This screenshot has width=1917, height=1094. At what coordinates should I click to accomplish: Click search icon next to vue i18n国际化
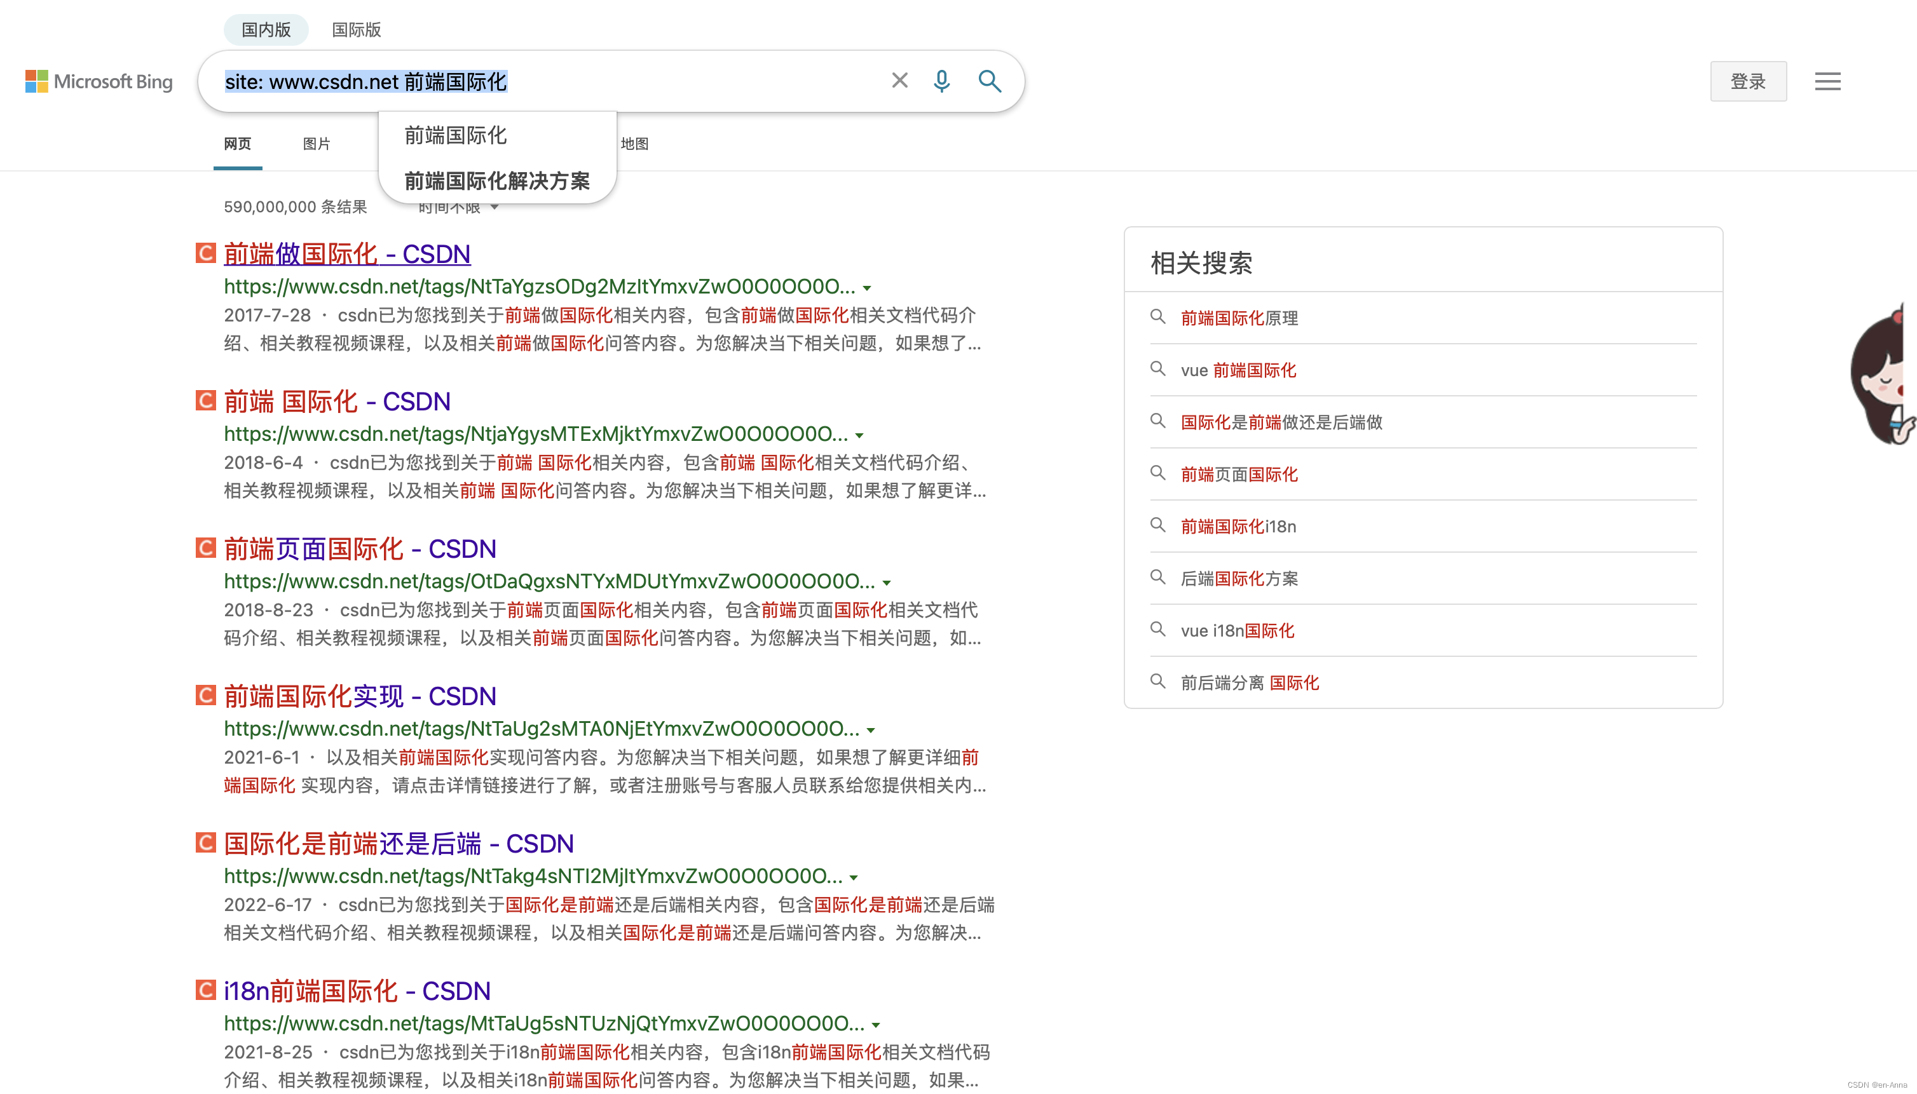[x=1157, y=629]
